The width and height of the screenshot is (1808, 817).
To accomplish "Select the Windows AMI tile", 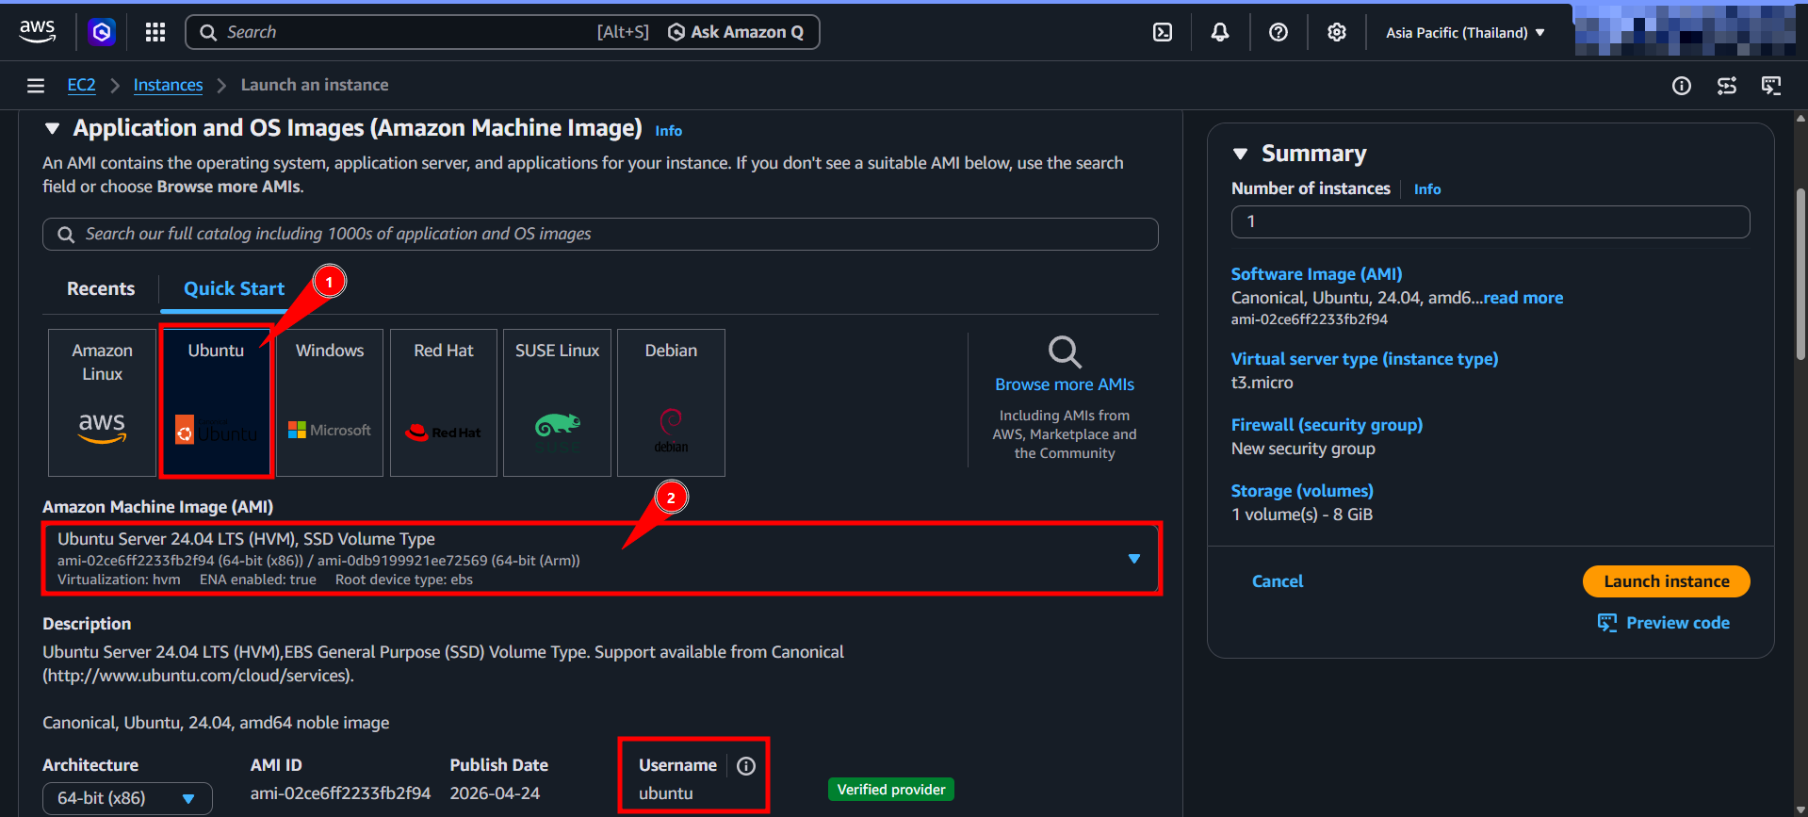I will (330, 402).
